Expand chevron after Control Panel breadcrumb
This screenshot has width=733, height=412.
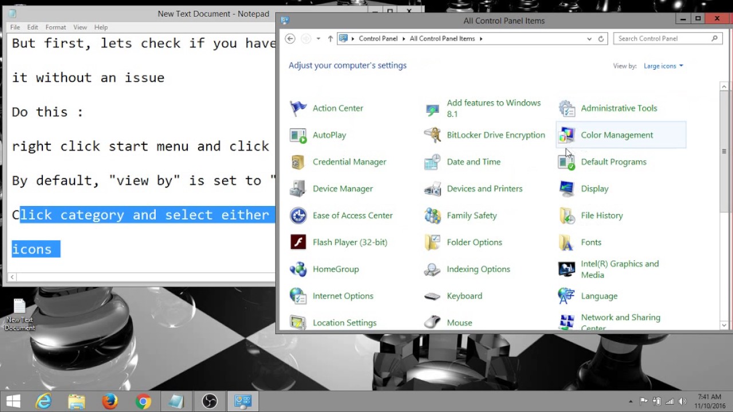[x=404, y=39]
